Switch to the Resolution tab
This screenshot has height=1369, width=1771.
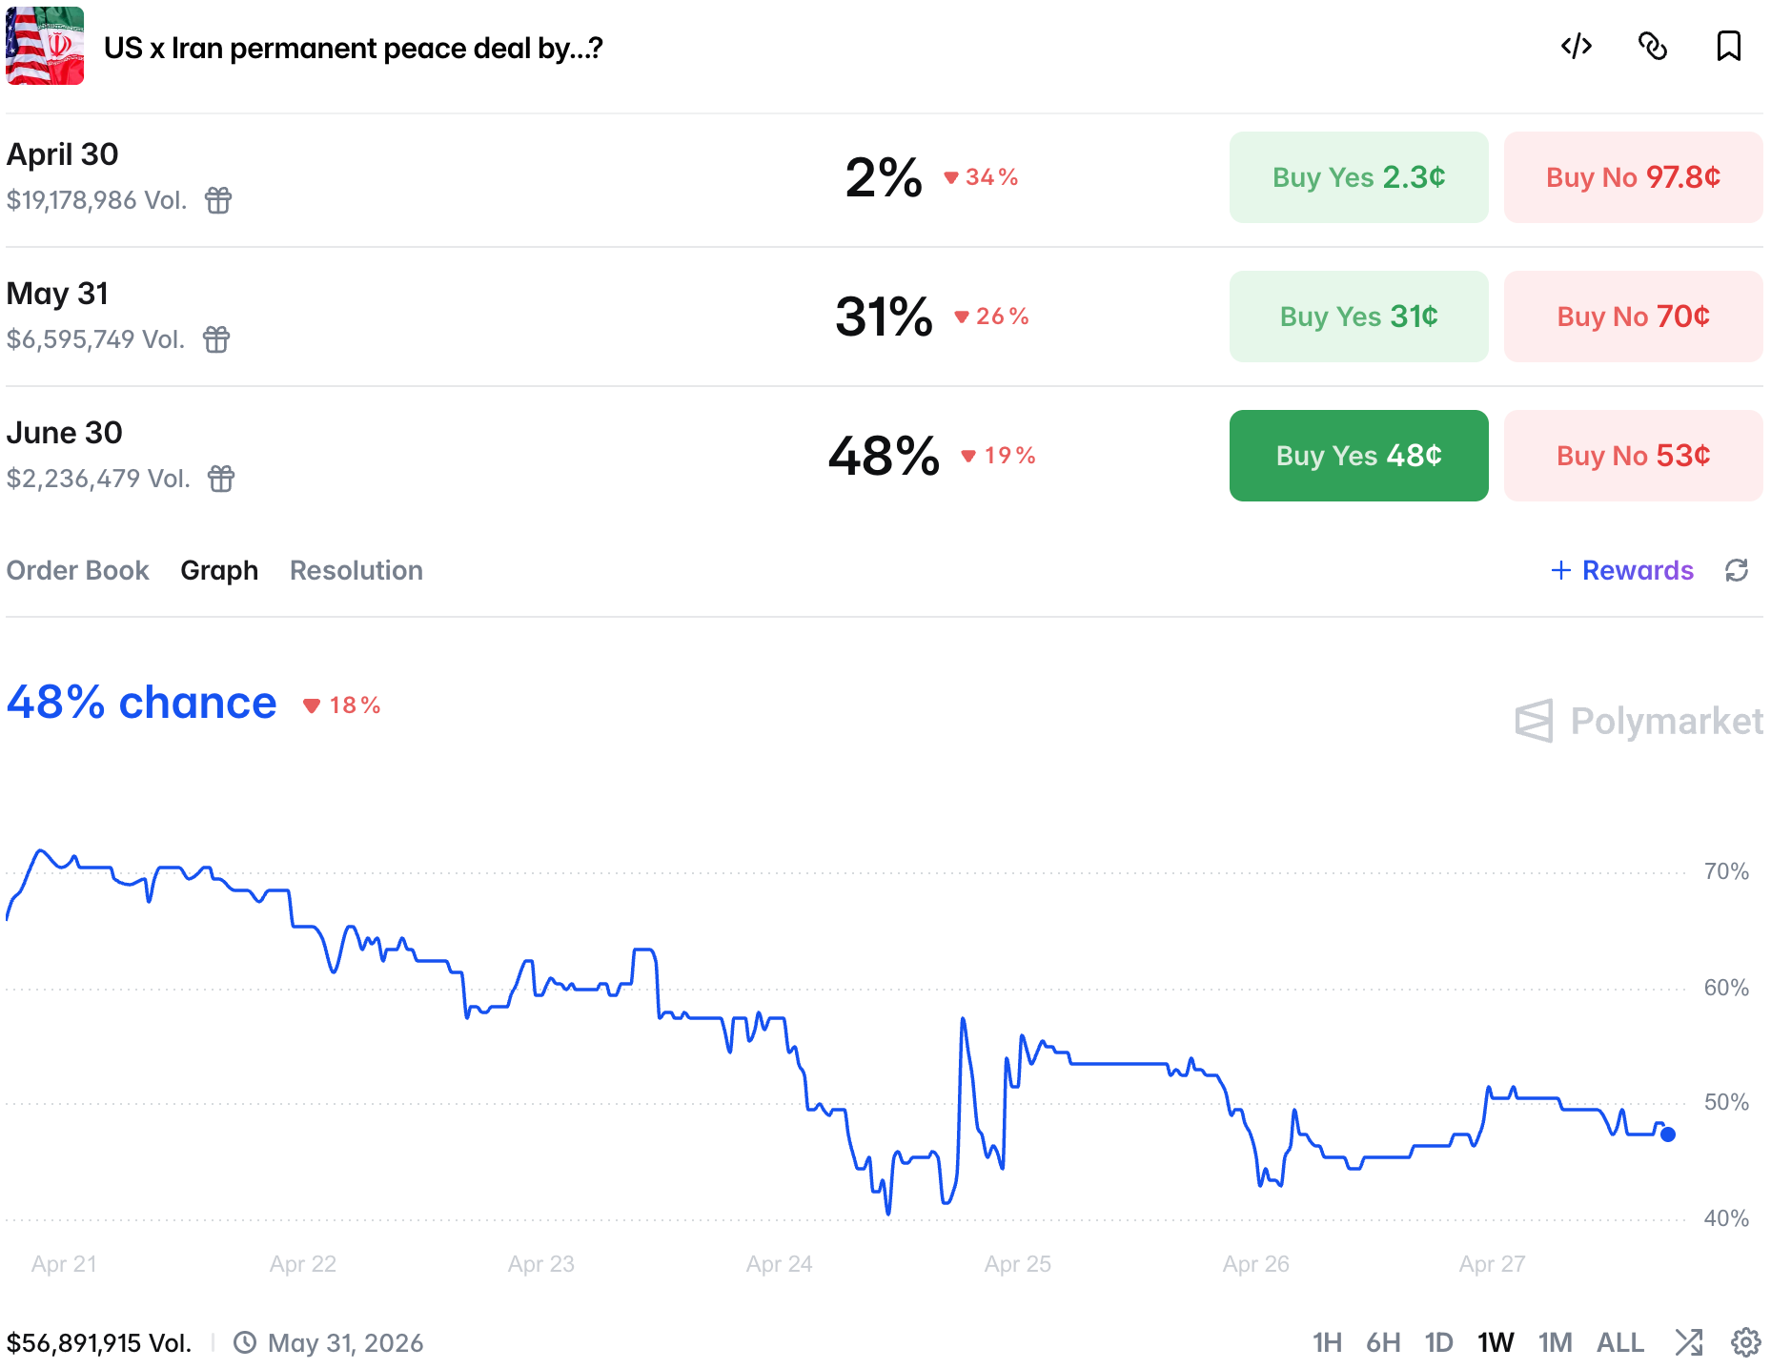[356, 570]
